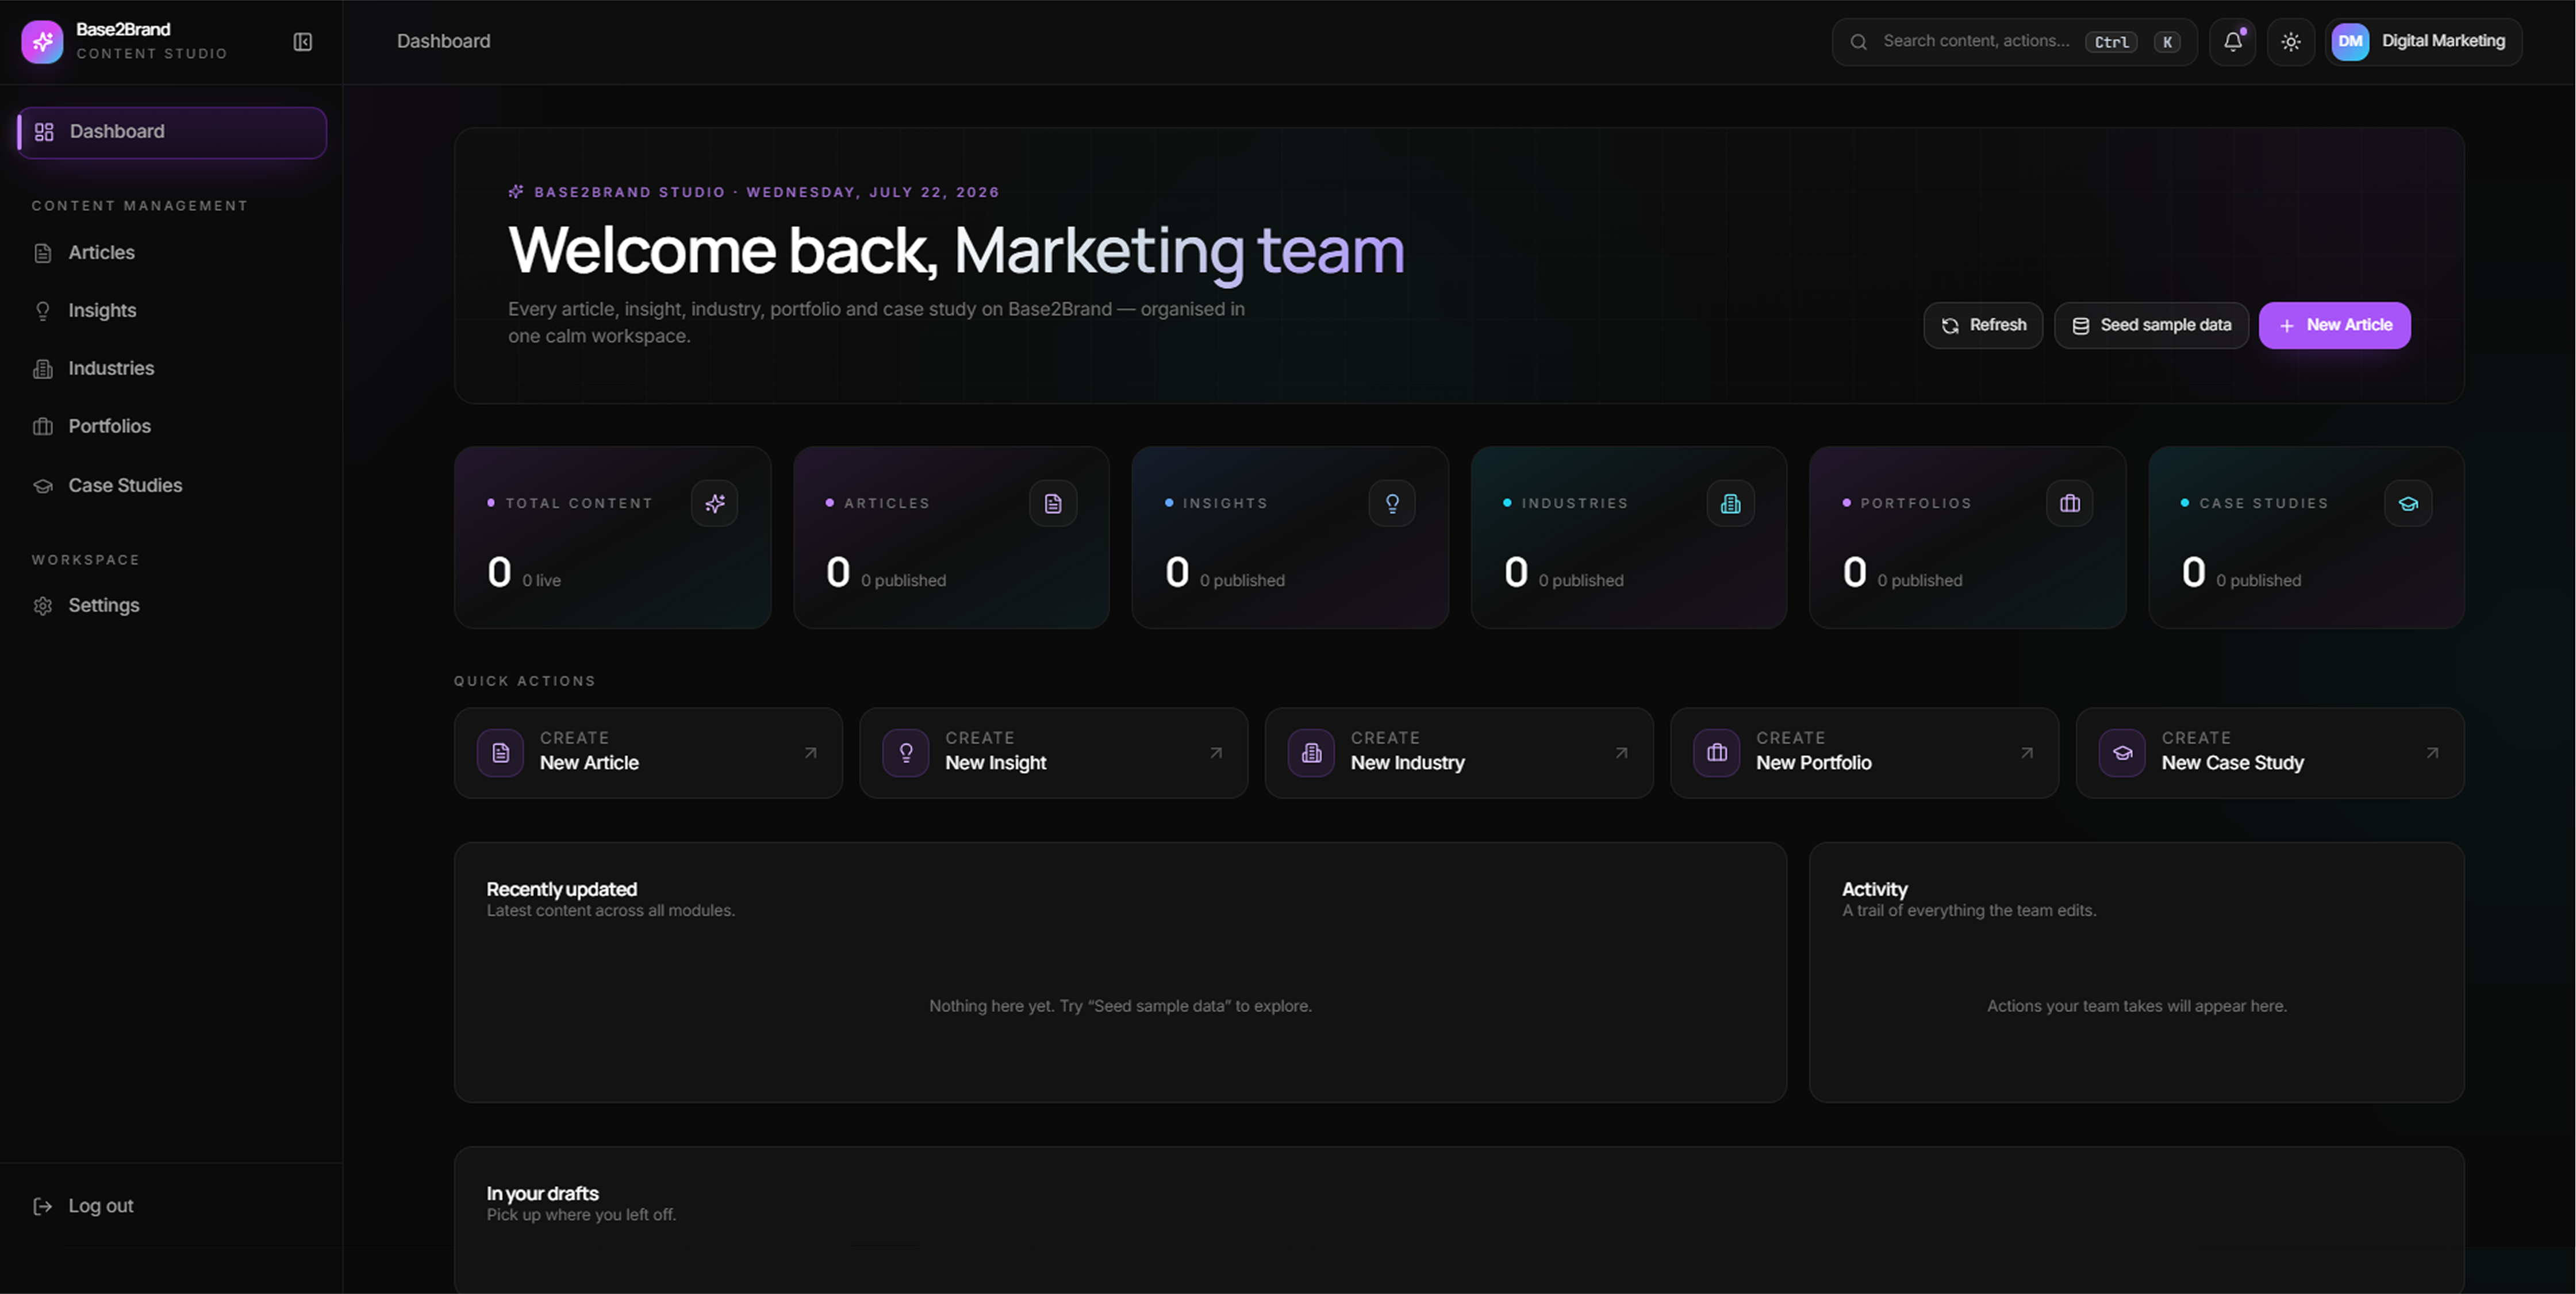Screen dimensions: 2576x1294
Task: Open Industries in the sidebar
Action: 172,369
